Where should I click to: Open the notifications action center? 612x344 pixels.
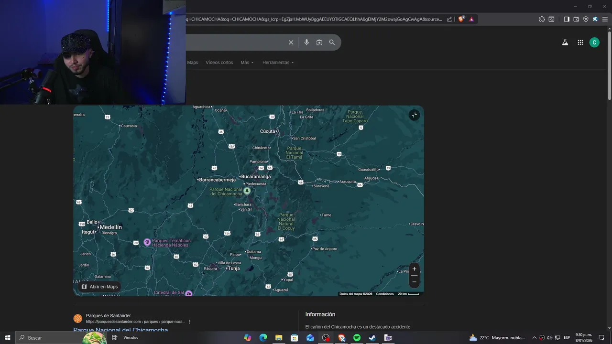(602, 338)
